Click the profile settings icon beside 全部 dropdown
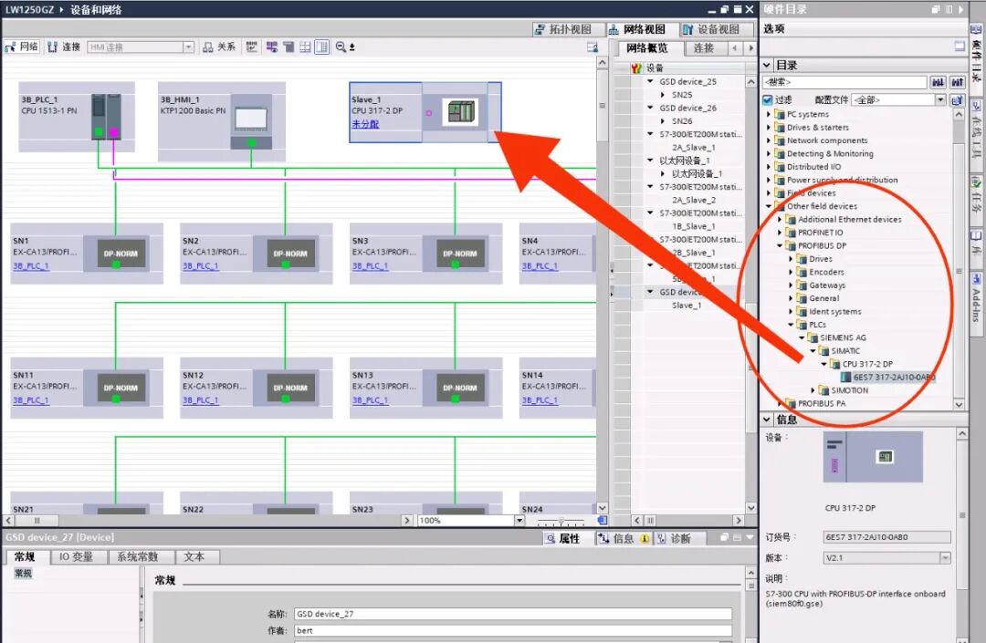Screen dimensions: 986x643 (x=957, y=99)
